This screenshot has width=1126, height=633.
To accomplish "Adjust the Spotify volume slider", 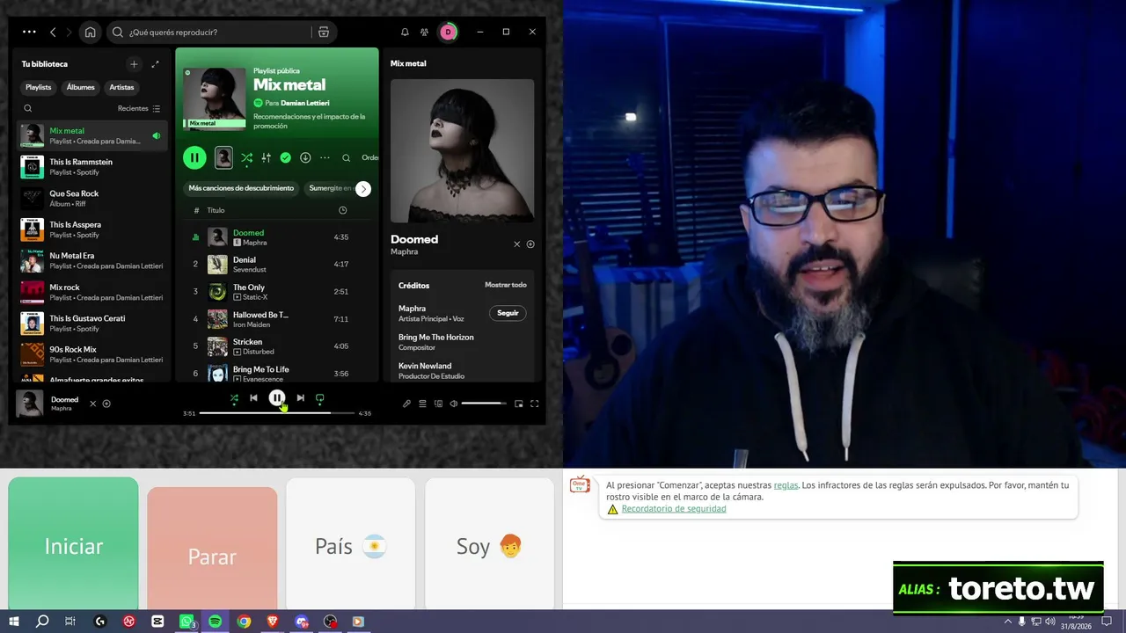I will tap(484, 404).
